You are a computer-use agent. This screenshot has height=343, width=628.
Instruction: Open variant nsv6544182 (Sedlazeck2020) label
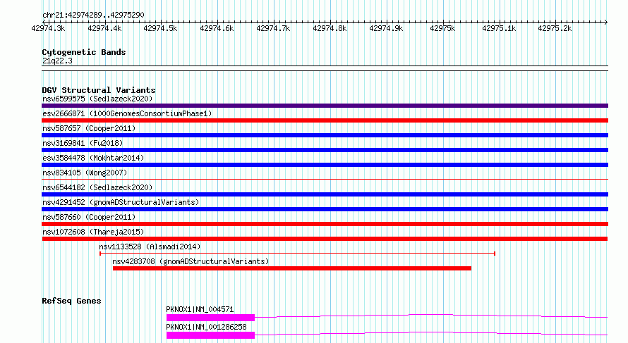point(97,187)
